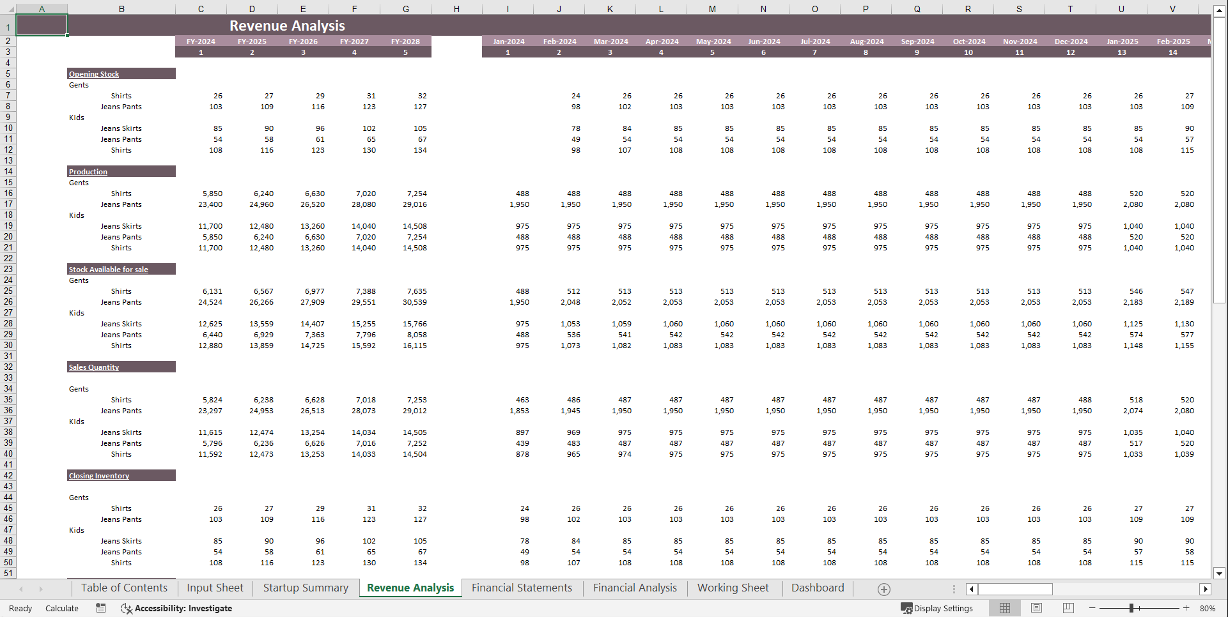The image size is (1228, 617).
Task: Select cell A1 in the worksheet
Action: pyautogui.click(x=42, y=26)
